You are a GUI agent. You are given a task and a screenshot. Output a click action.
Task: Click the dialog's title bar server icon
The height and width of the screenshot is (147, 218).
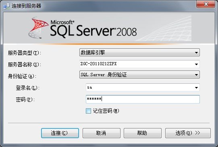tap(6, 6)
